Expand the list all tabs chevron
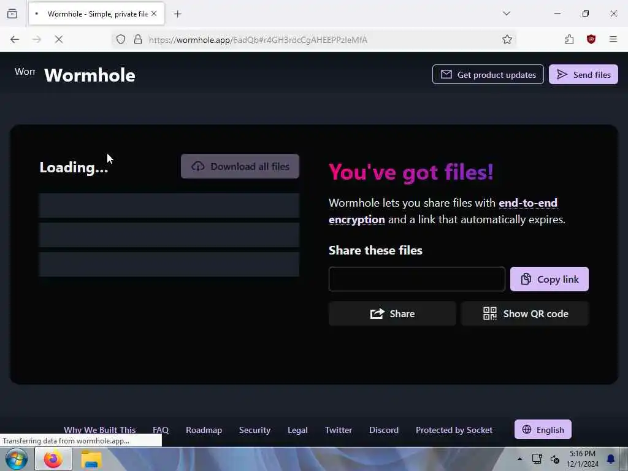The image size is (628, 471). [506, 13]
